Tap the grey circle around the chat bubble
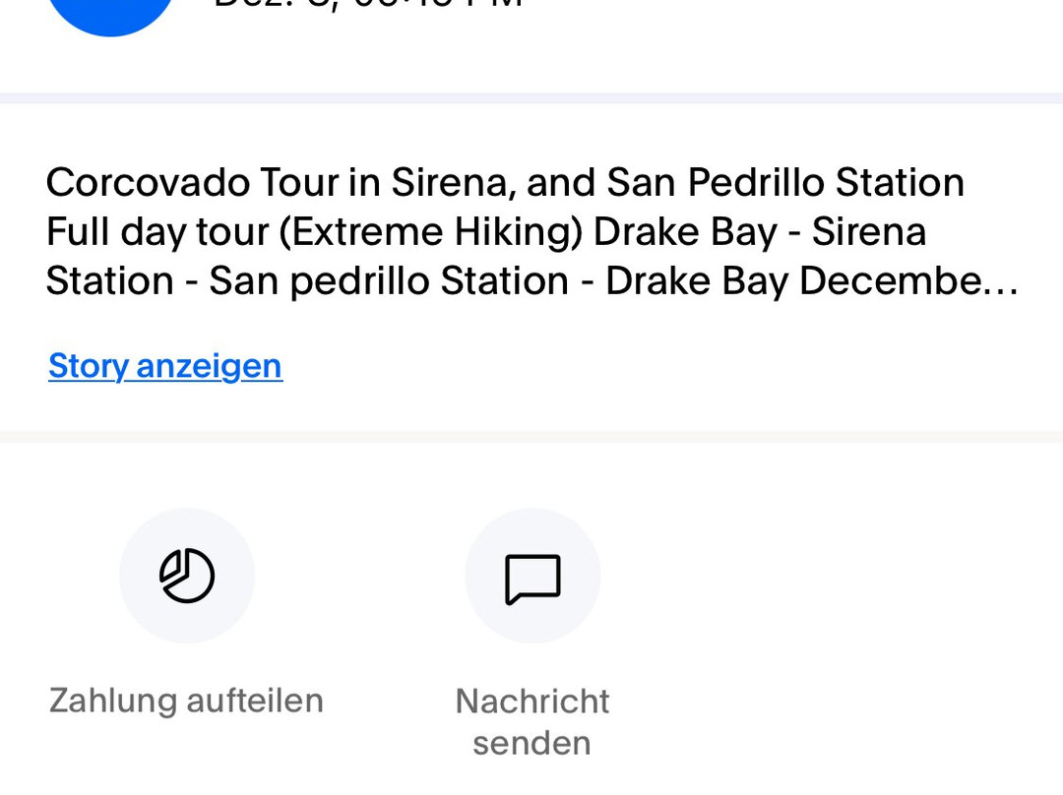This screenshot has width=1063, height=795. (x=532, y=576)
